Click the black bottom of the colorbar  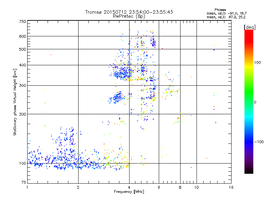coord(249,171)
